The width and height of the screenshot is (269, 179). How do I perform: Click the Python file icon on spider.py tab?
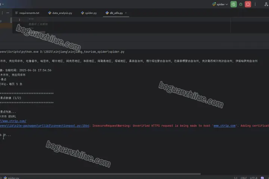[83, 13]
